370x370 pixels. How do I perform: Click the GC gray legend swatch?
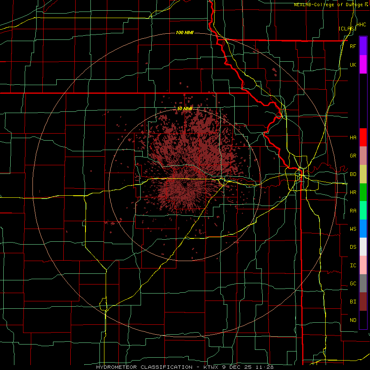coord(363,283)
